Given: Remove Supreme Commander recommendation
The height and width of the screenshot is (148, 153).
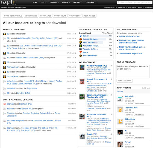Looking at the screenshot, I should 111,114.
